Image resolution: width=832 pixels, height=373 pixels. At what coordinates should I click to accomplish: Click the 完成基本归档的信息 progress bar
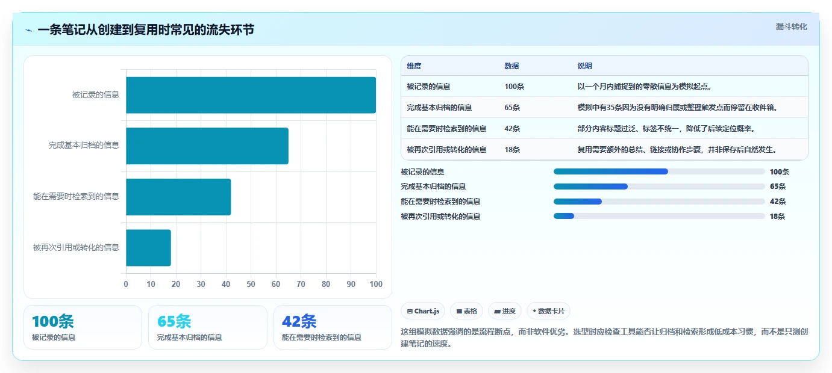coord(659,186)
